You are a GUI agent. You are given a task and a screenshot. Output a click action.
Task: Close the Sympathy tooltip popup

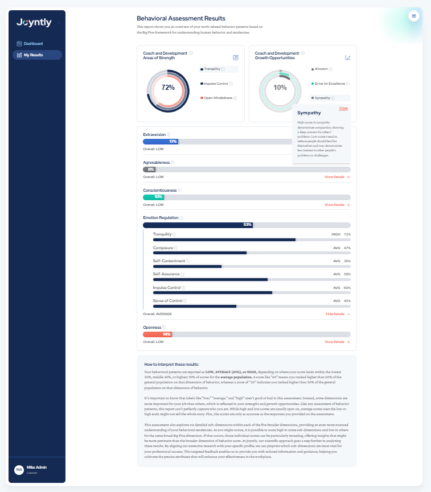(343, 108)
